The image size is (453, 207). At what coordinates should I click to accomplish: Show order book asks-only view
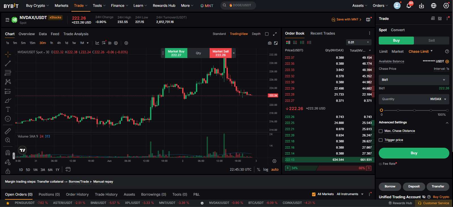click(x=309, y=43)
